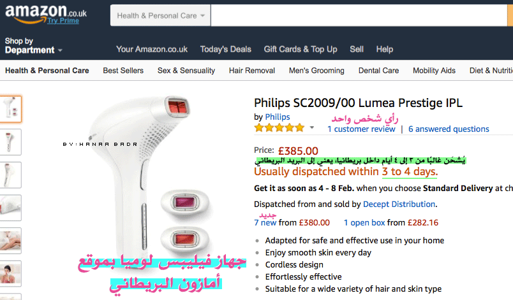The height and width of the screenshot is (300, 513).
Task: Click the Try Prime link
Action: click(63, 20)
